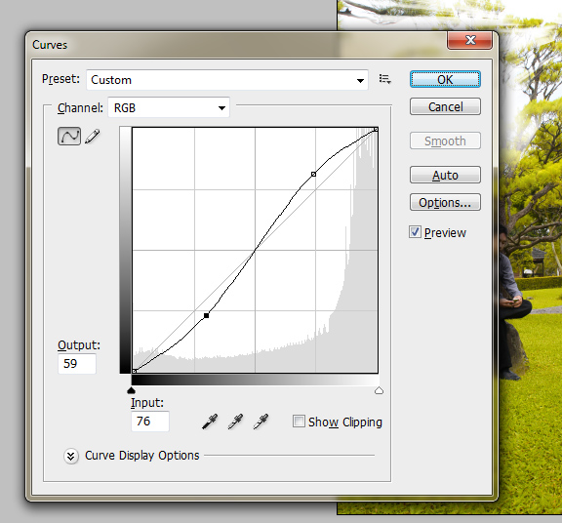The width and height of the screenshot is (562, 523).
Task: Select the edit points curve tool
Action: (x=69, y=136)
